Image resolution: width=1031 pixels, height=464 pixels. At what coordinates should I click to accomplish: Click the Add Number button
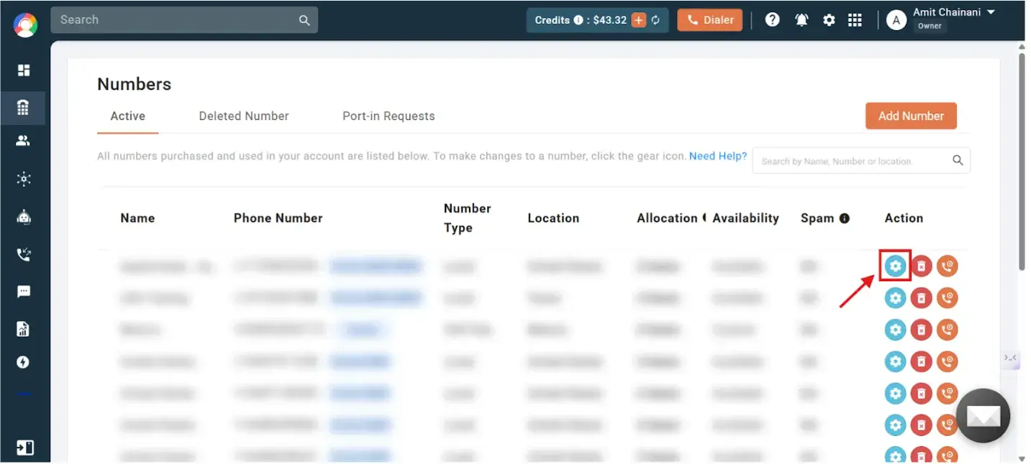(x=911, y=116)
